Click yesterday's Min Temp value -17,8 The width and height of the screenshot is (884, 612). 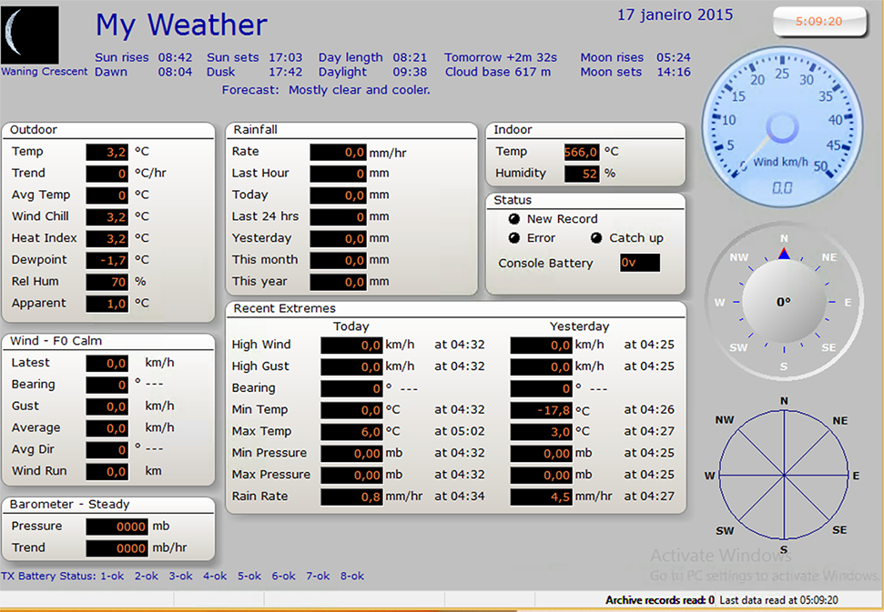(x=541, y=410)
